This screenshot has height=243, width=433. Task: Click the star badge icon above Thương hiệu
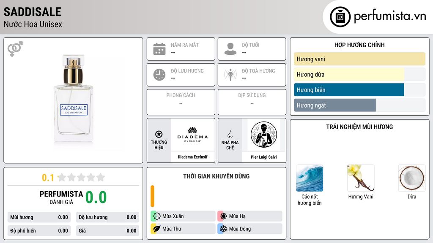tap(159, 134)
